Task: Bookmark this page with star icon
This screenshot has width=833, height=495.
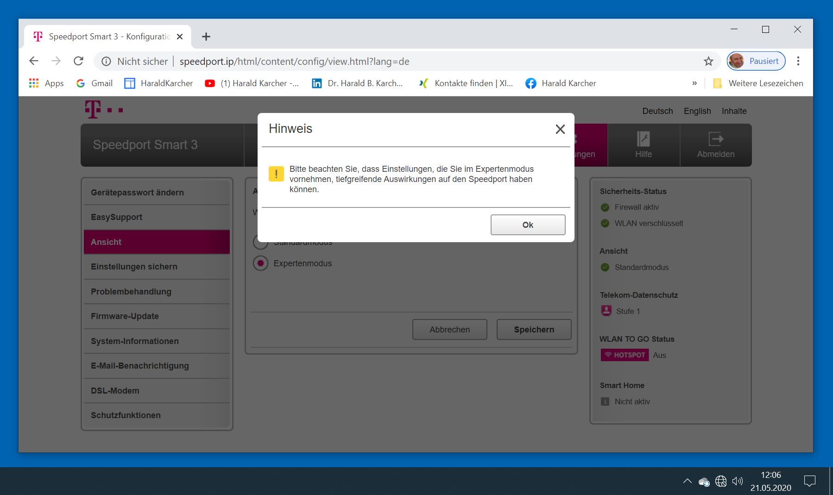Action: pyautogui.click(x=708, y=61)
